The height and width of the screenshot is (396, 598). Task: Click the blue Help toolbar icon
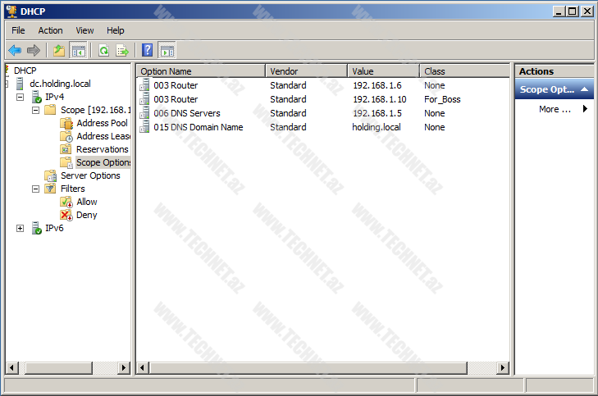(148, 50)
